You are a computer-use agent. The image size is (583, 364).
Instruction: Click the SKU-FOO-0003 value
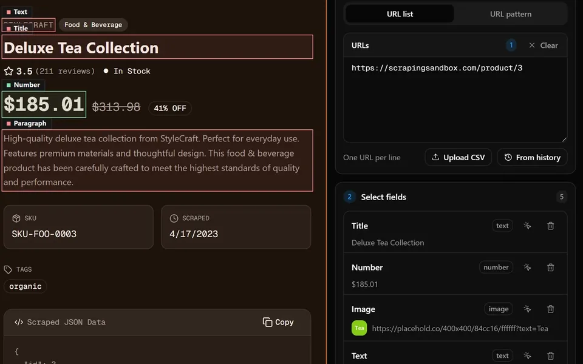tap(44, 234)
